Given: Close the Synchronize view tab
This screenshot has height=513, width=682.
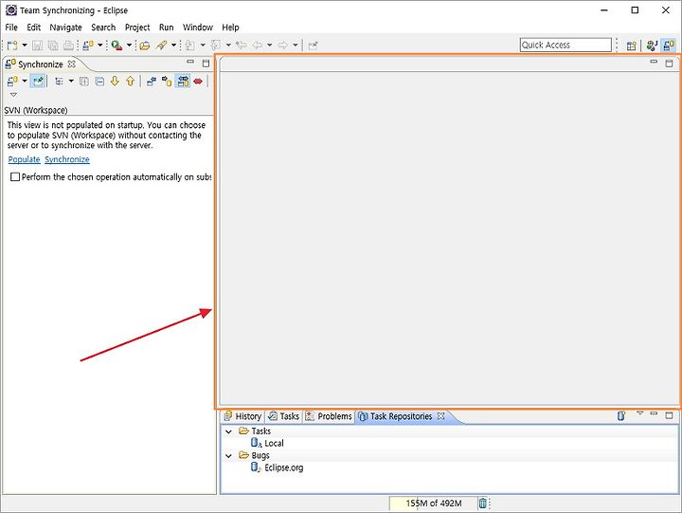Looking at the screenshot, I should coord(72,64).
